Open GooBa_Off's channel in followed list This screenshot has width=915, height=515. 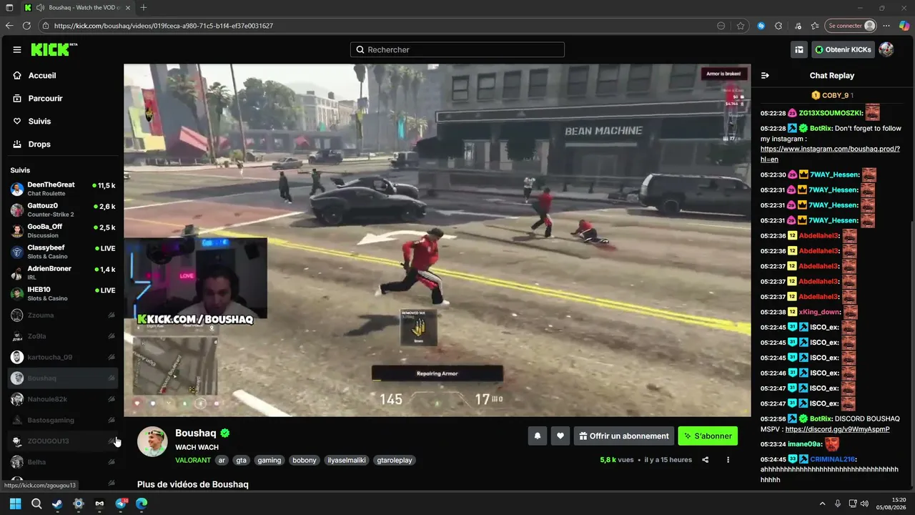pos(62,230)
